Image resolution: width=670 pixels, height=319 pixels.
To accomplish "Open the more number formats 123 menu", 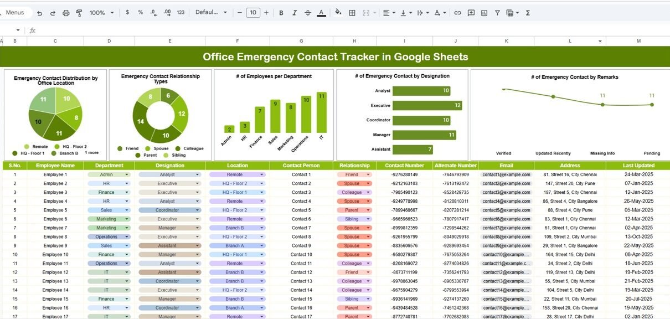I will 181,13.
